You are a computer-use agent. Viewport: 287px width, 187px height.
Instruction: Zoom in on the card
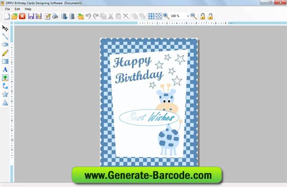click(166, 16)
